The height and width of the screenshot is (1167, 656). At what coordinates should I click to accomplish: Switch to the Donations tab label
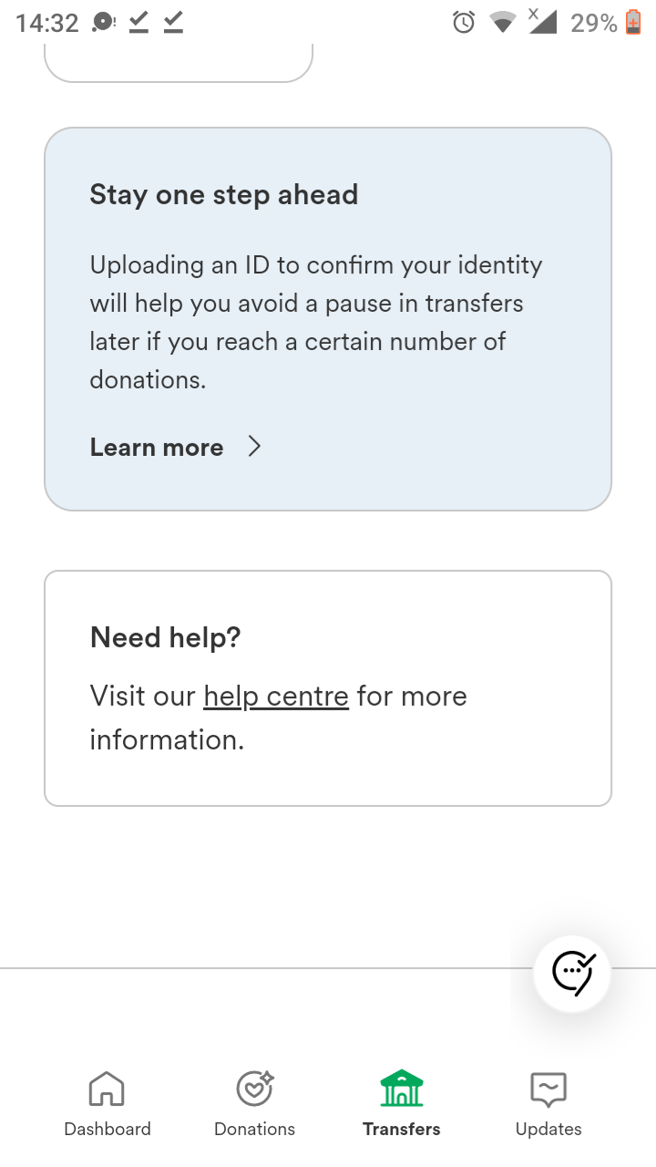pos(254,1129)
